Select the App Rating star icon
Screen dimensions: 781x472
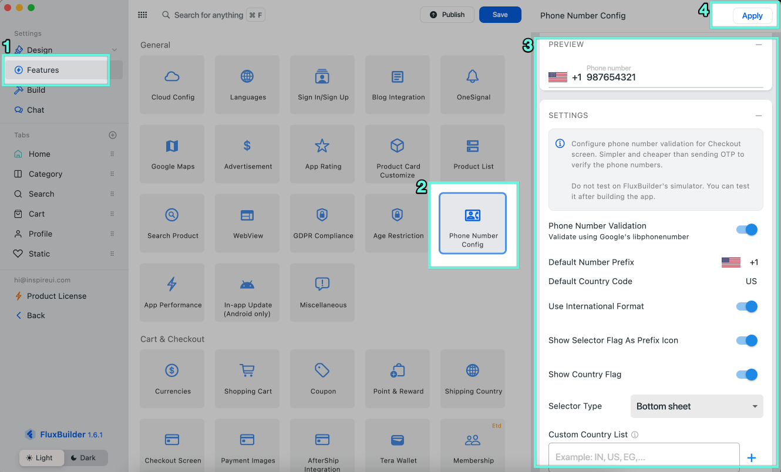[322, 146]
